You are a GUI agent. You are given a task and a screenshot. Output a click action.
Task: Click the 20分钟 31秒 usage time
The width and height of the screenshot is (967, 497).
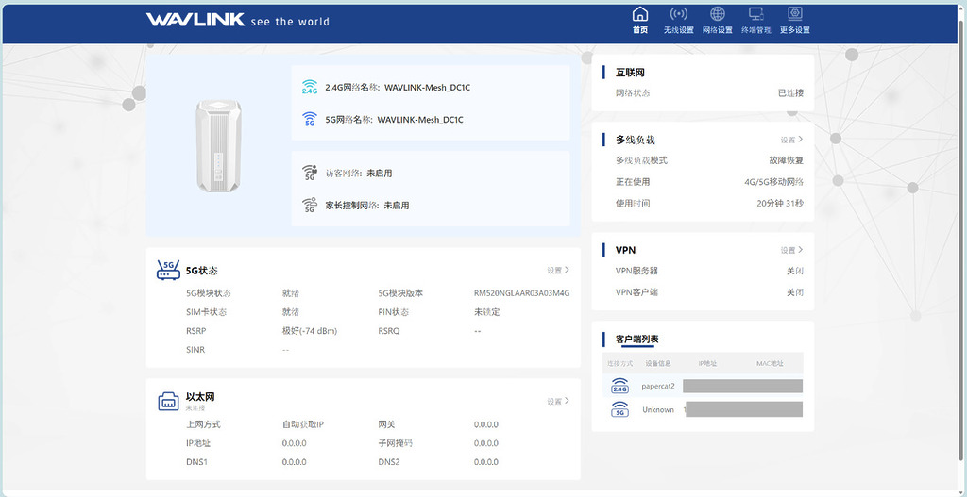click(780, 204)
